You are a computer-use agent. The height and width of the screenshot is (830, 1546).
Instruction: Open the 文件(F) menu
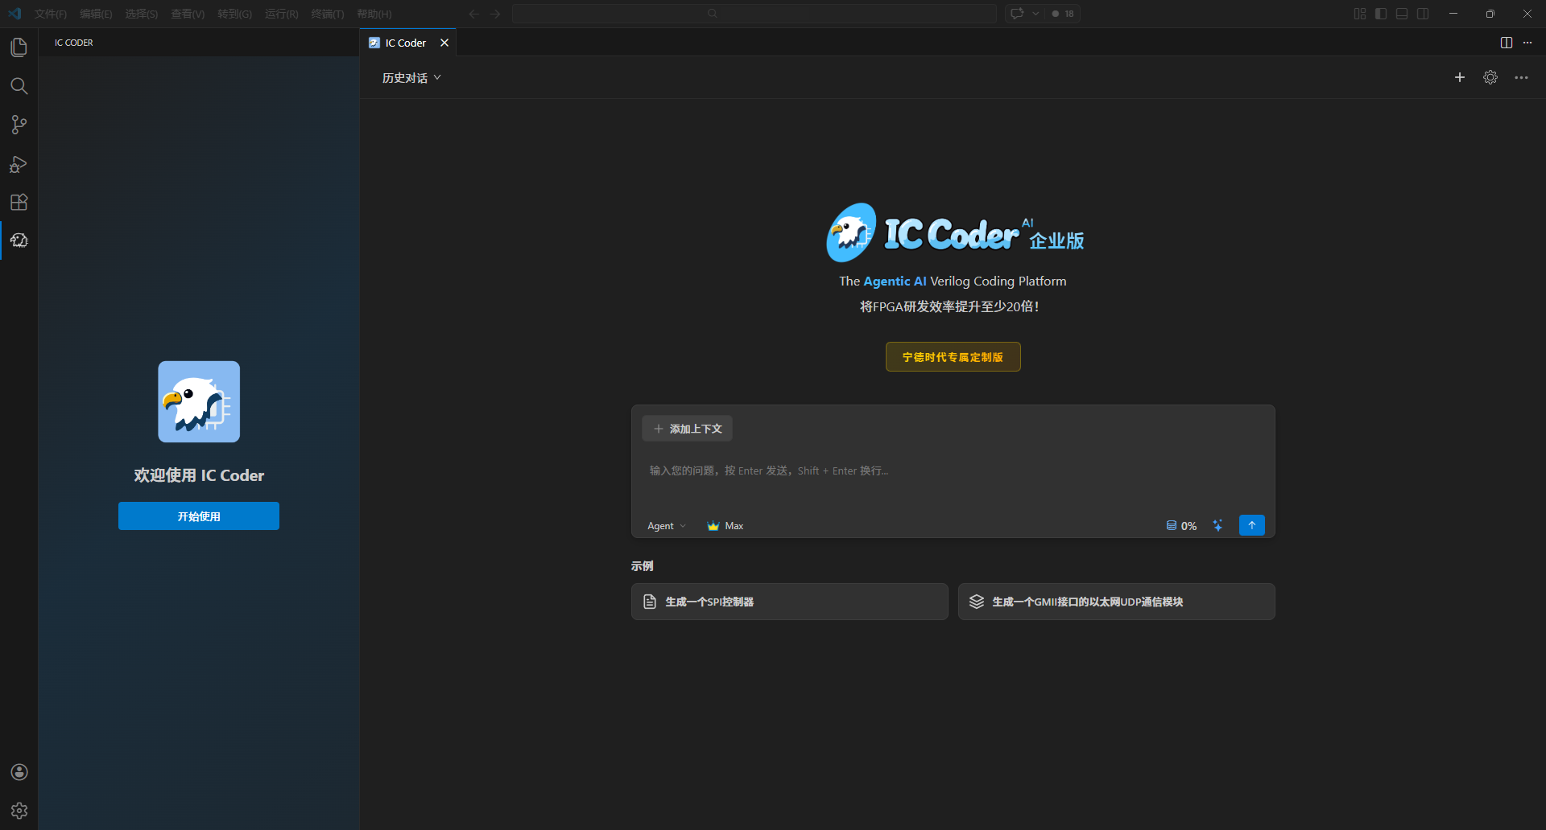51,14
